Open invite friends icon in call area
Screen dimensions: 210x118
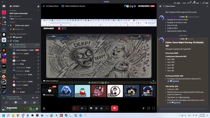click(44, 108)
